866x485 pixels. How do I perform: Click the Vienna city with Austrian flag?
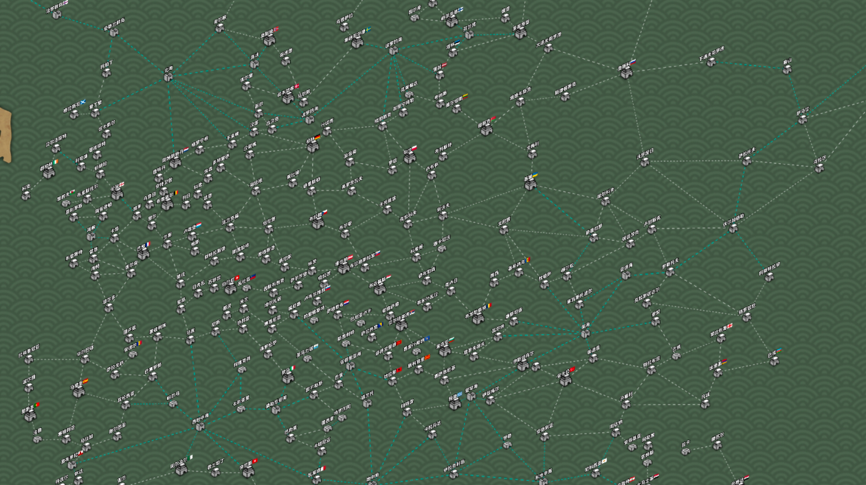343,268
